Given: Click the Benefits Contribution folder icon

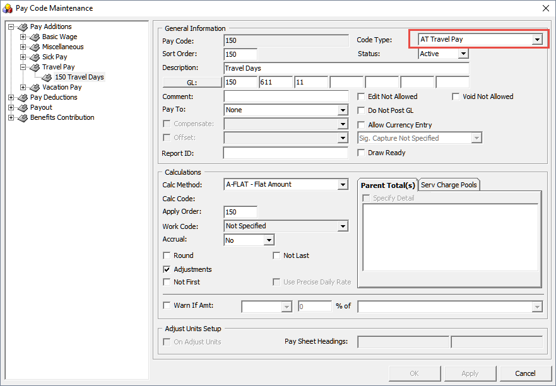Looking at the screenshot, I should coord(23,118).
